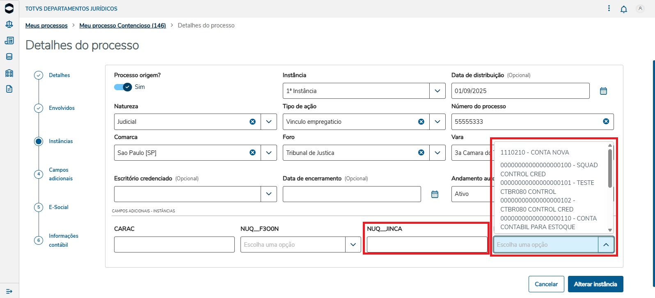Click the dropdown list scrollbar

coord(610,168)
